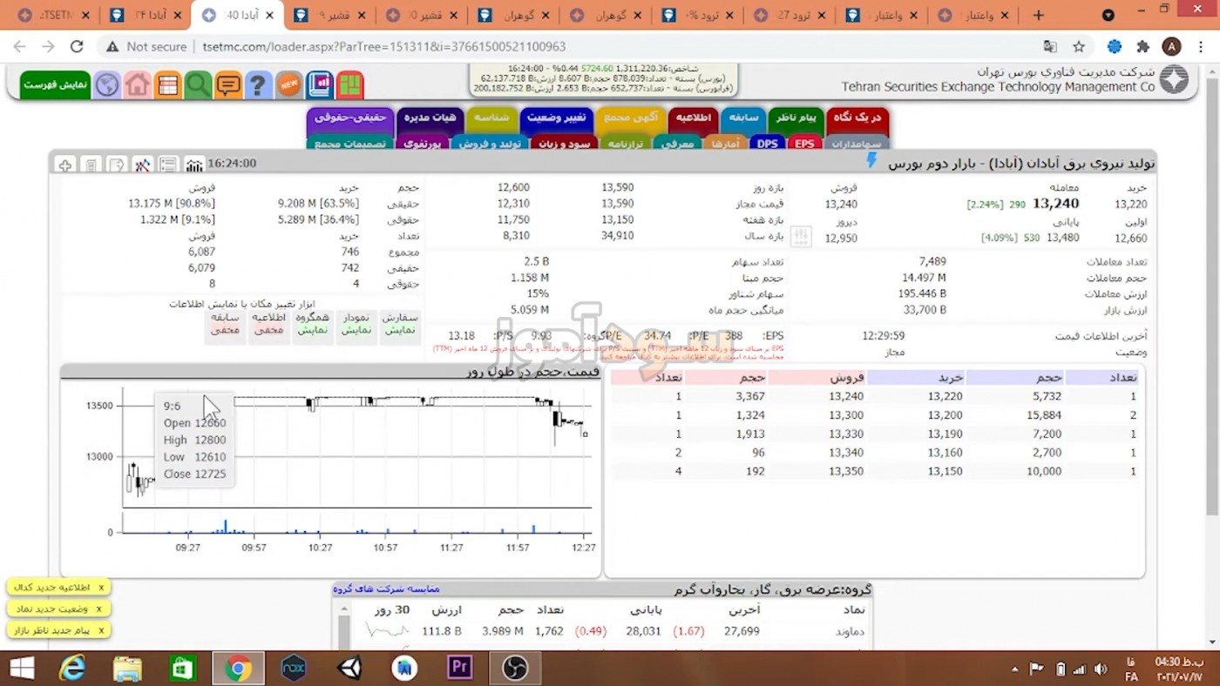Open the آگهی مجمع tab
1220x686 pixels.
630,118
